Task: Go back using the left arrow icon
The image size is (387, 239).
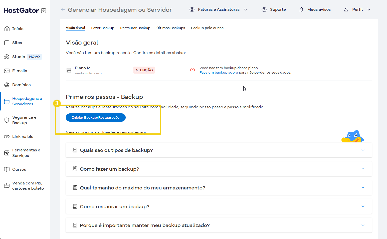Action: click(x=63, y=10)
